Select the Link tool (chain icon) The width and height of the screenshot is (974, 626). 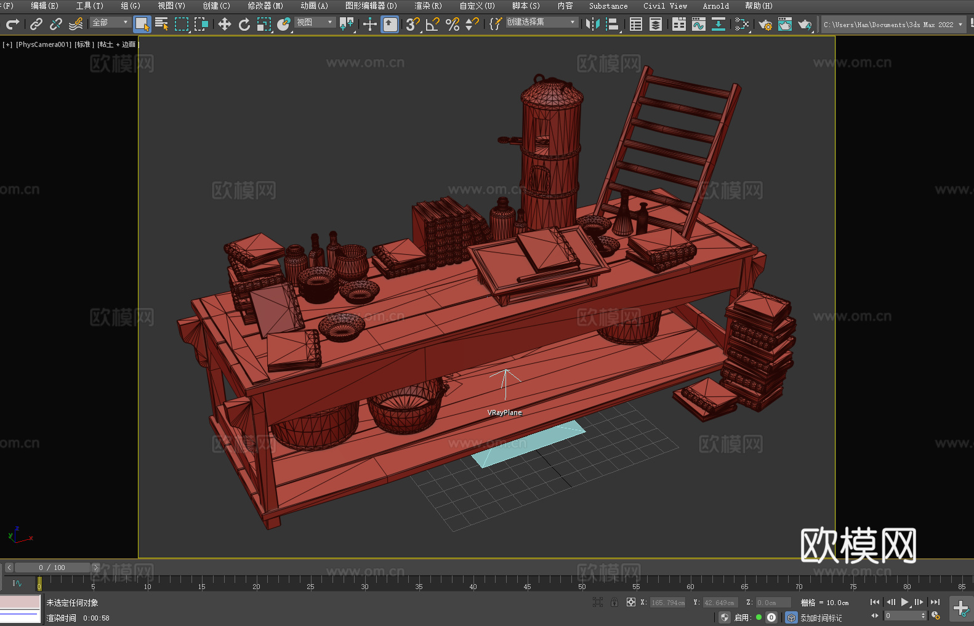[36, 24]
